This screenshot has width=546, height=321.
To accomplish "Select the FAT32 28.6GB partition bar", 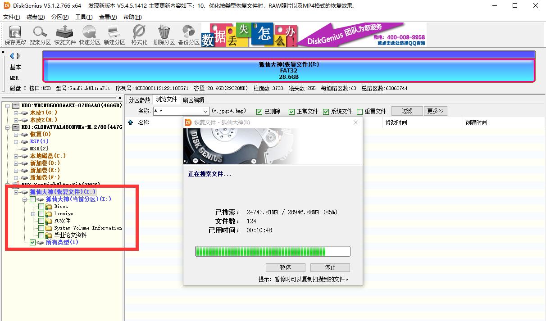I will [x=289, y=71].
